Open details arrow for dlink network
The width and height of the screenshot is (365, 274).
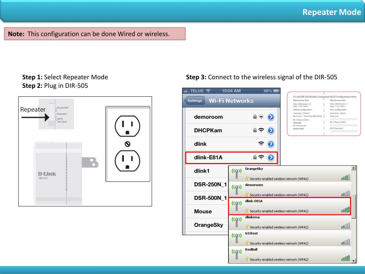[x=271, y=144]
